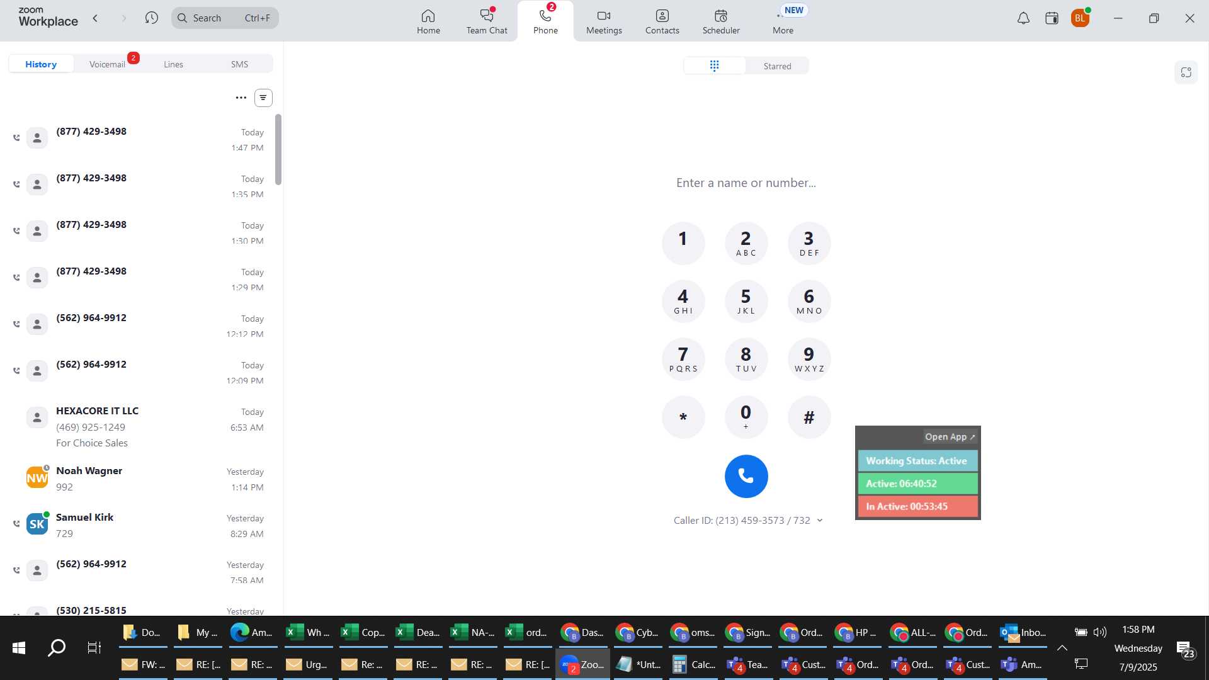This screenshot has width=1209, height=680.
Task: Tap the star key on keypad
Action: click(683, 417)
